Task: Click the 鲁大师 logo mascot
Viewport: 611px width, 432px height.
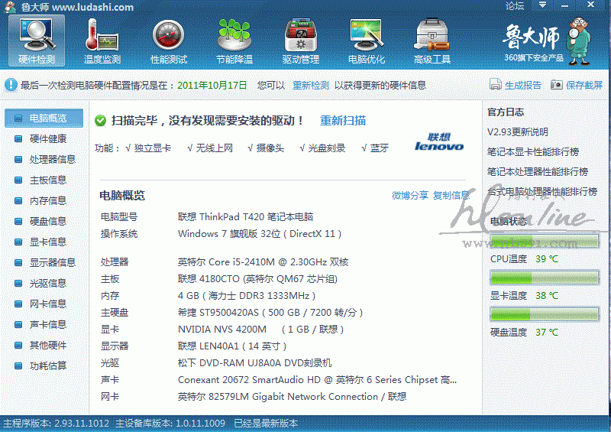Action: click(579, 41)
